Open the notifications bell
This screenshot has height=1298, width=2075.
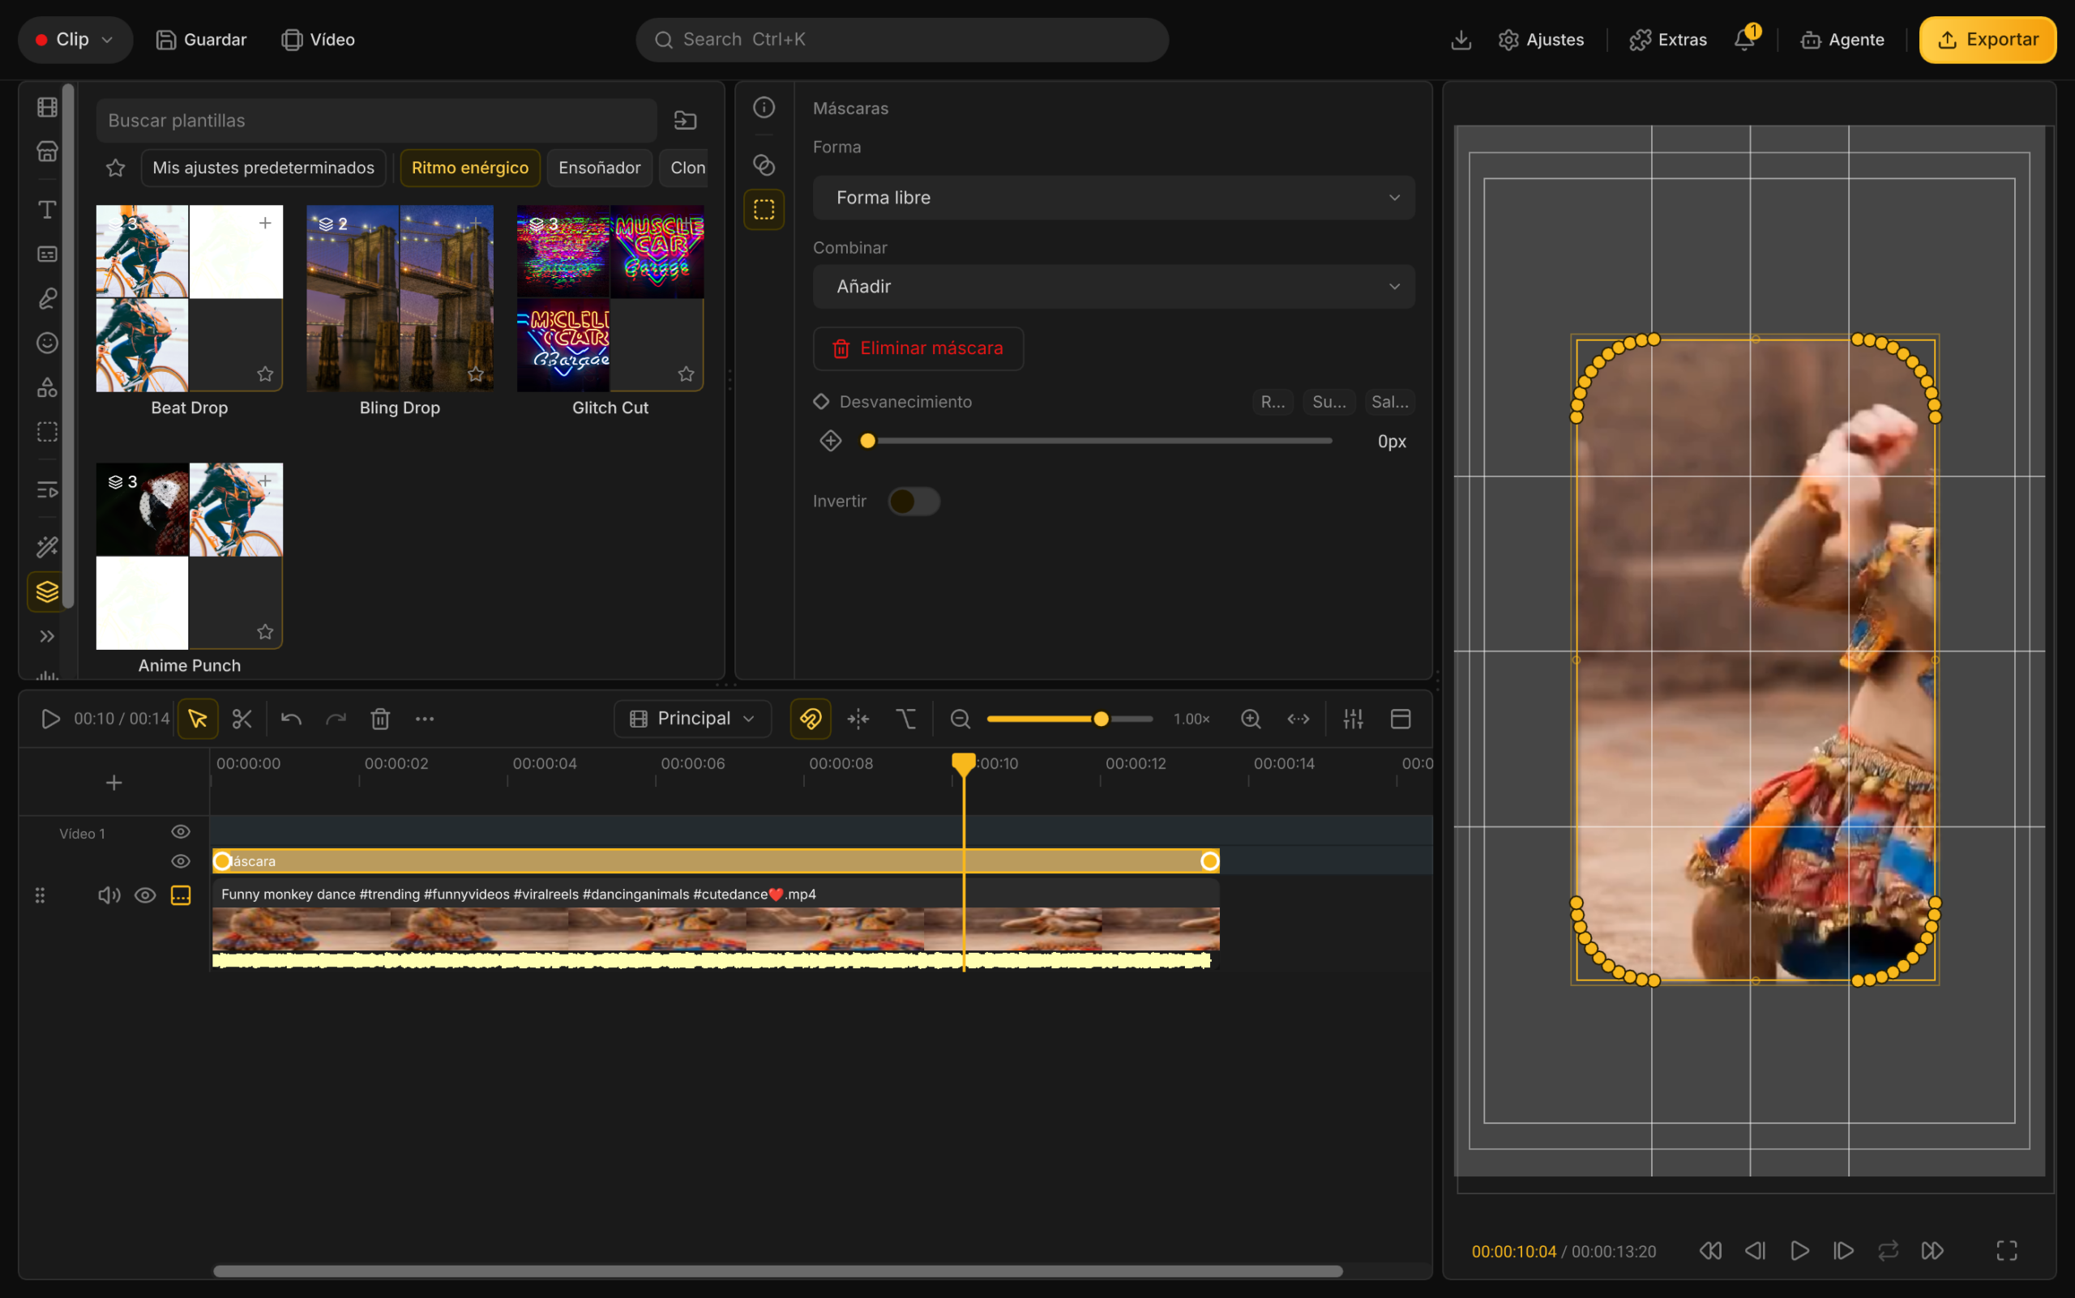[x=1744, y=40]
